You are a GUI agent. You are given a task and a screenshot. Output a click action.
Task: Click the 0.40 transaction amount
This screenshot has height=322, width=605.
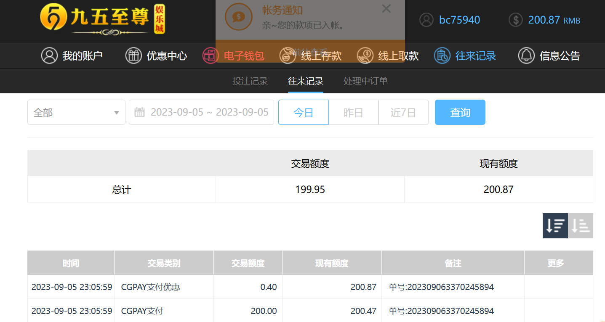click(269, 287)
